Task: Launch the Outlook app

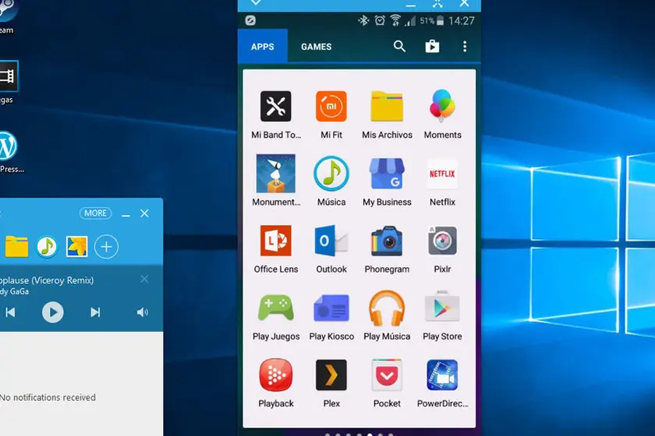Action: (x=331, y=241)
